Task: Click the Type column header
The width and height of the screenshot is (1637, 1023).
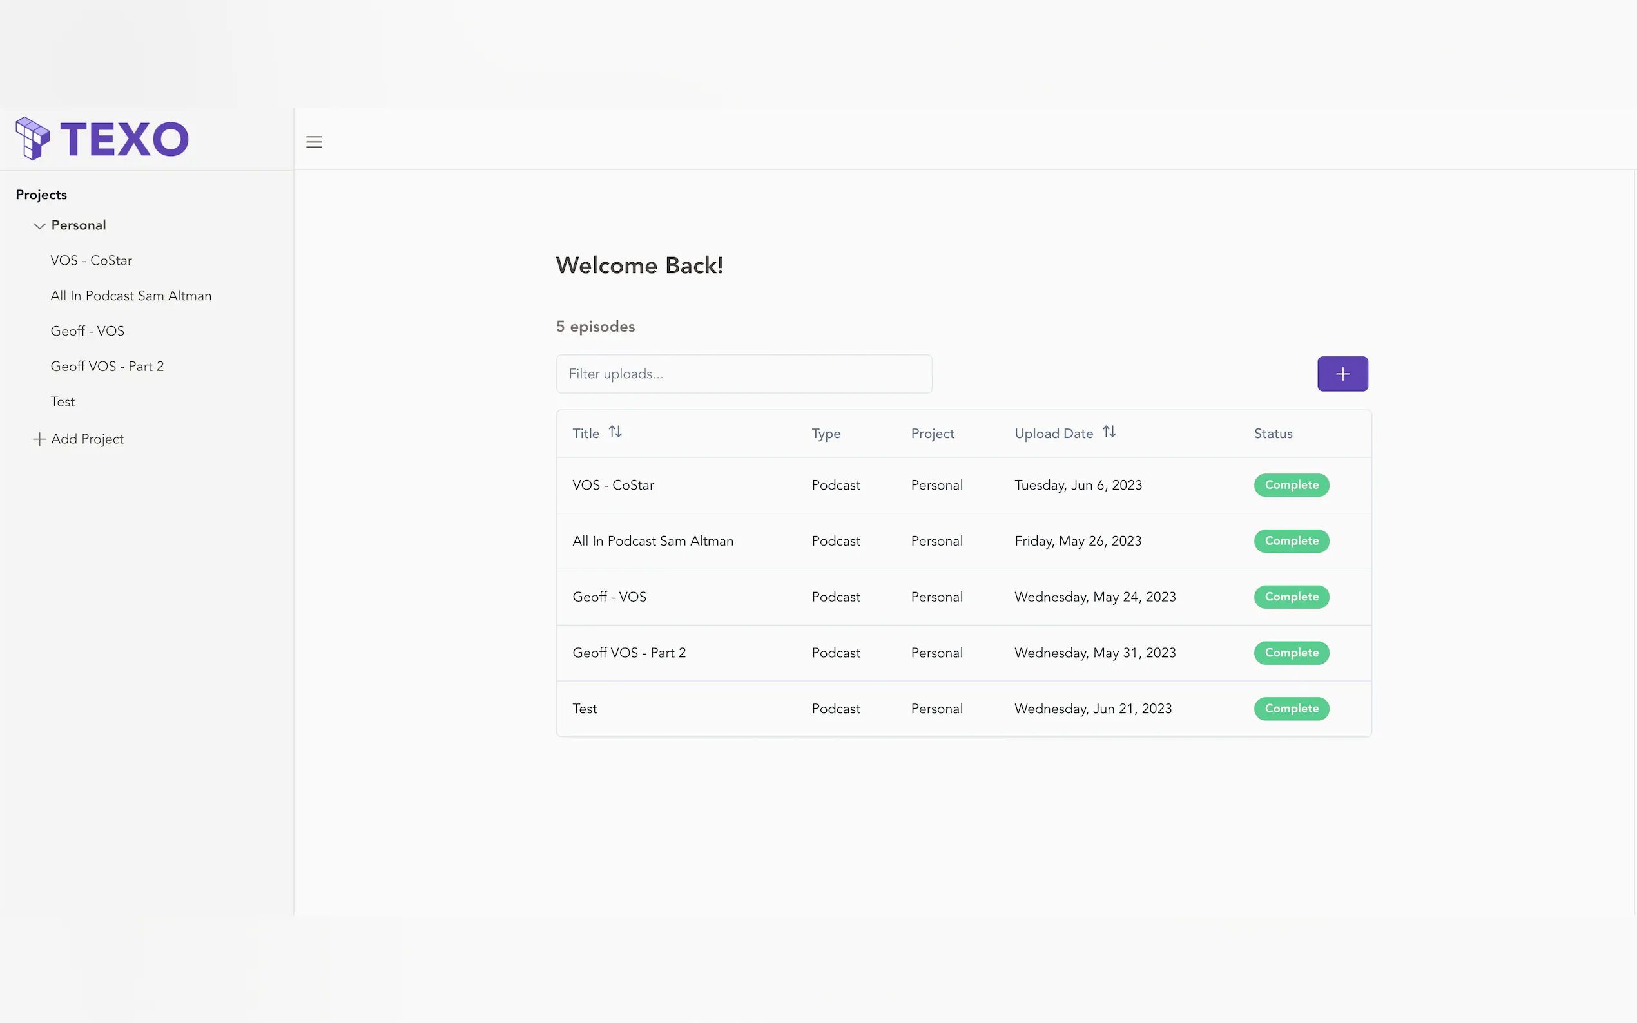Action: click(826, 434)
